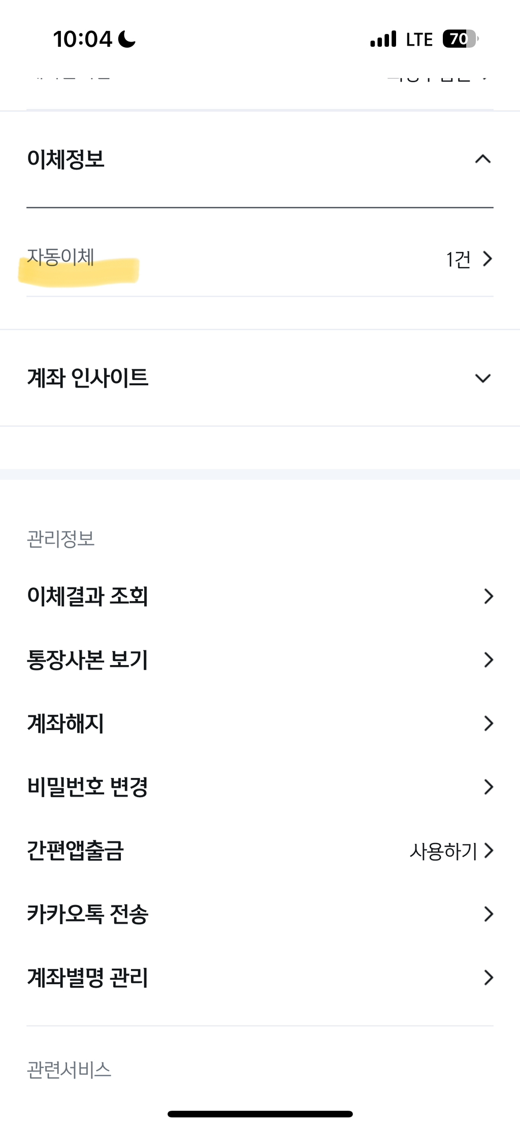The width and height of the screenshot is (520, 1128).
Task: Tap the arrow beside 비밀번호 변경
Action: (489, 787)
